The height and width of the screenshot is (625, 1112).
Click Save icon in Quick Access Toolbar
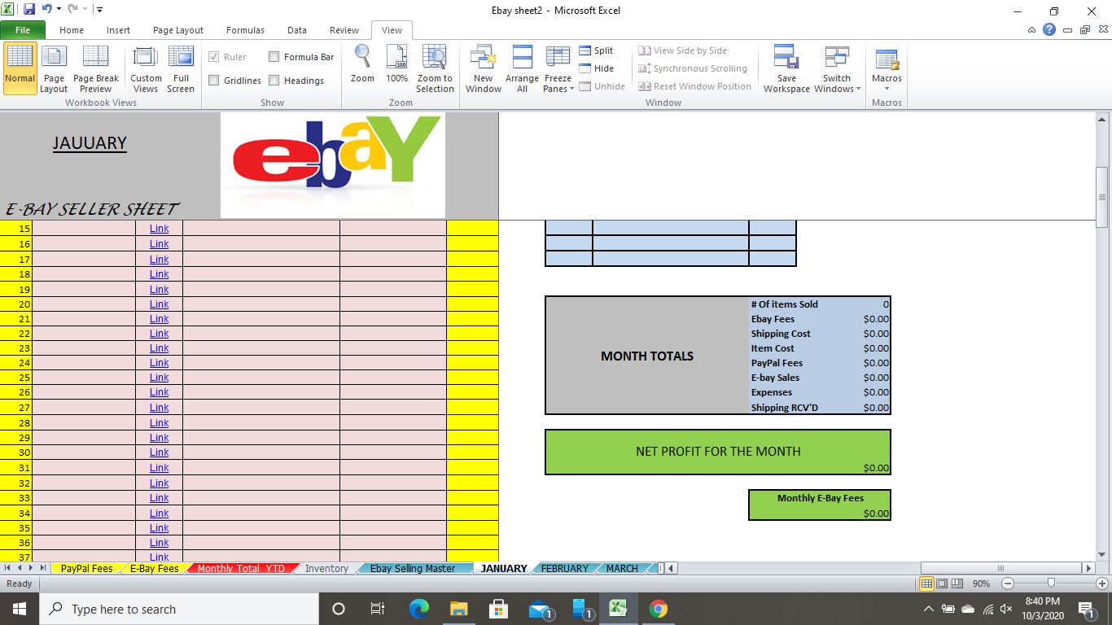pos(29,10)
